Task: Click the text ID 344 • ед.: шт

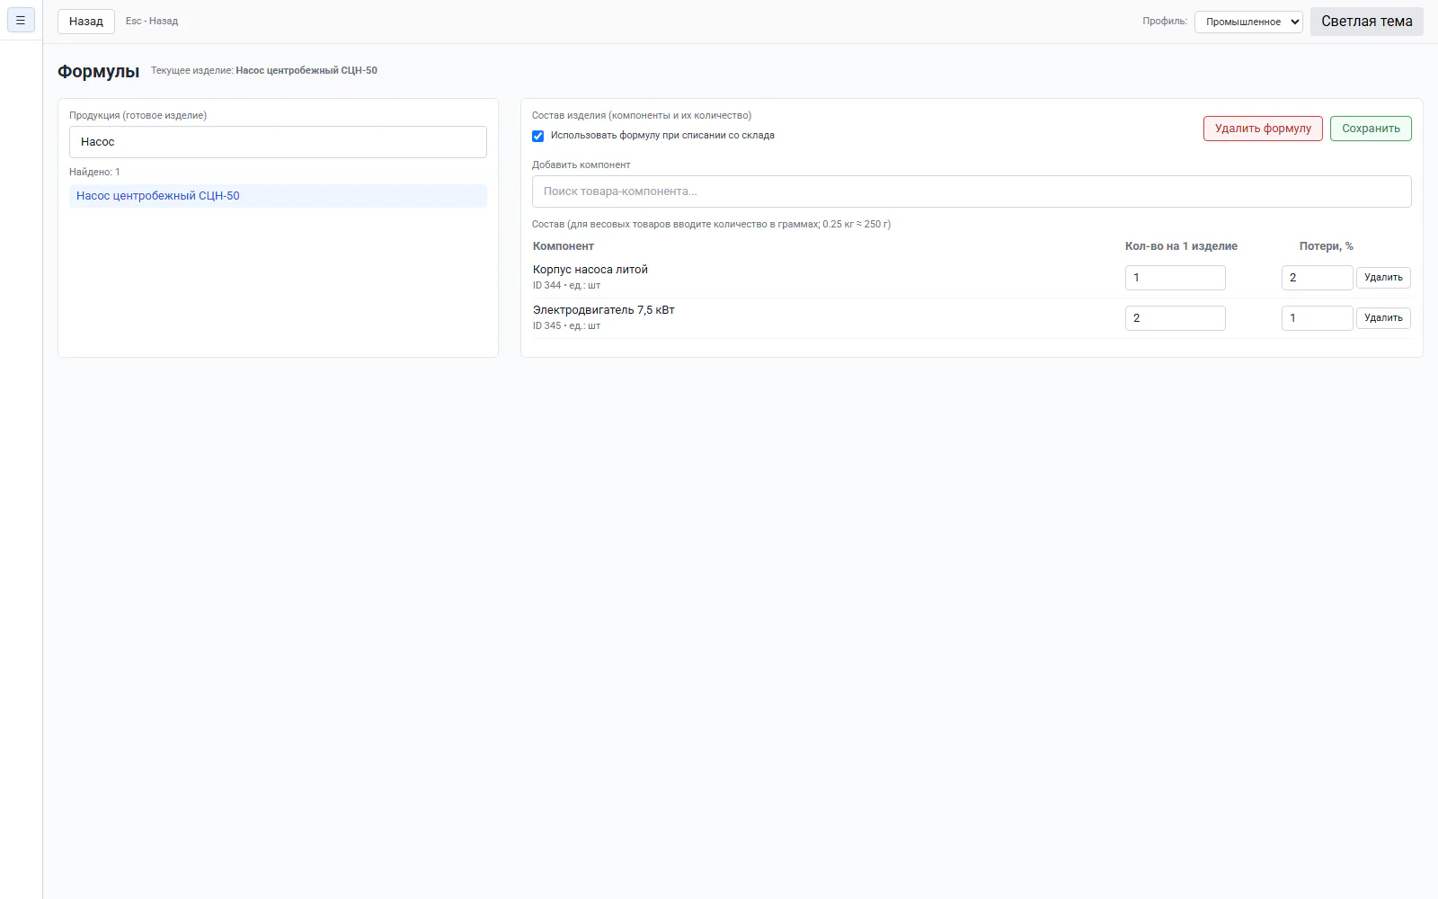Action: [x=566, y=286]
